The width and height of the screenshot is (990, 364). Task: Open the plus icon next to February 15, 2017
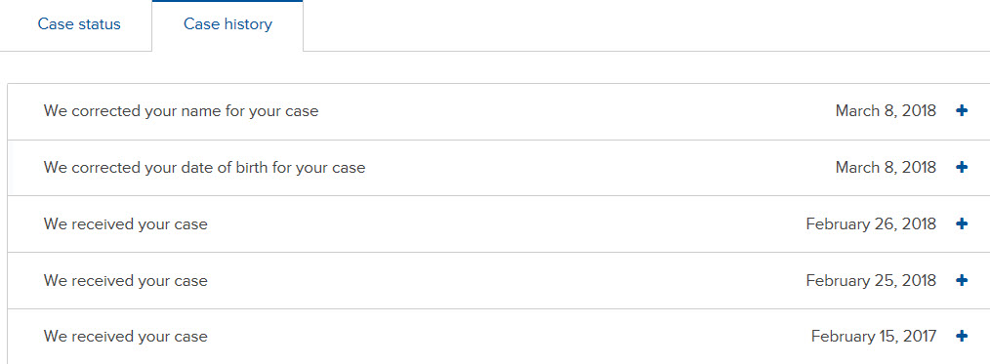[x=962, y=337]
